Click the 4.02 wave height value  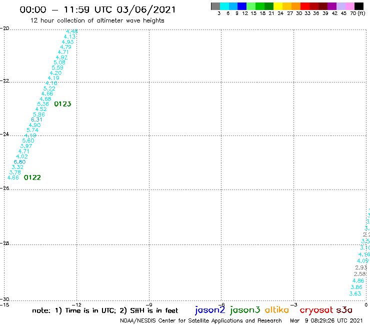(22, 156)
